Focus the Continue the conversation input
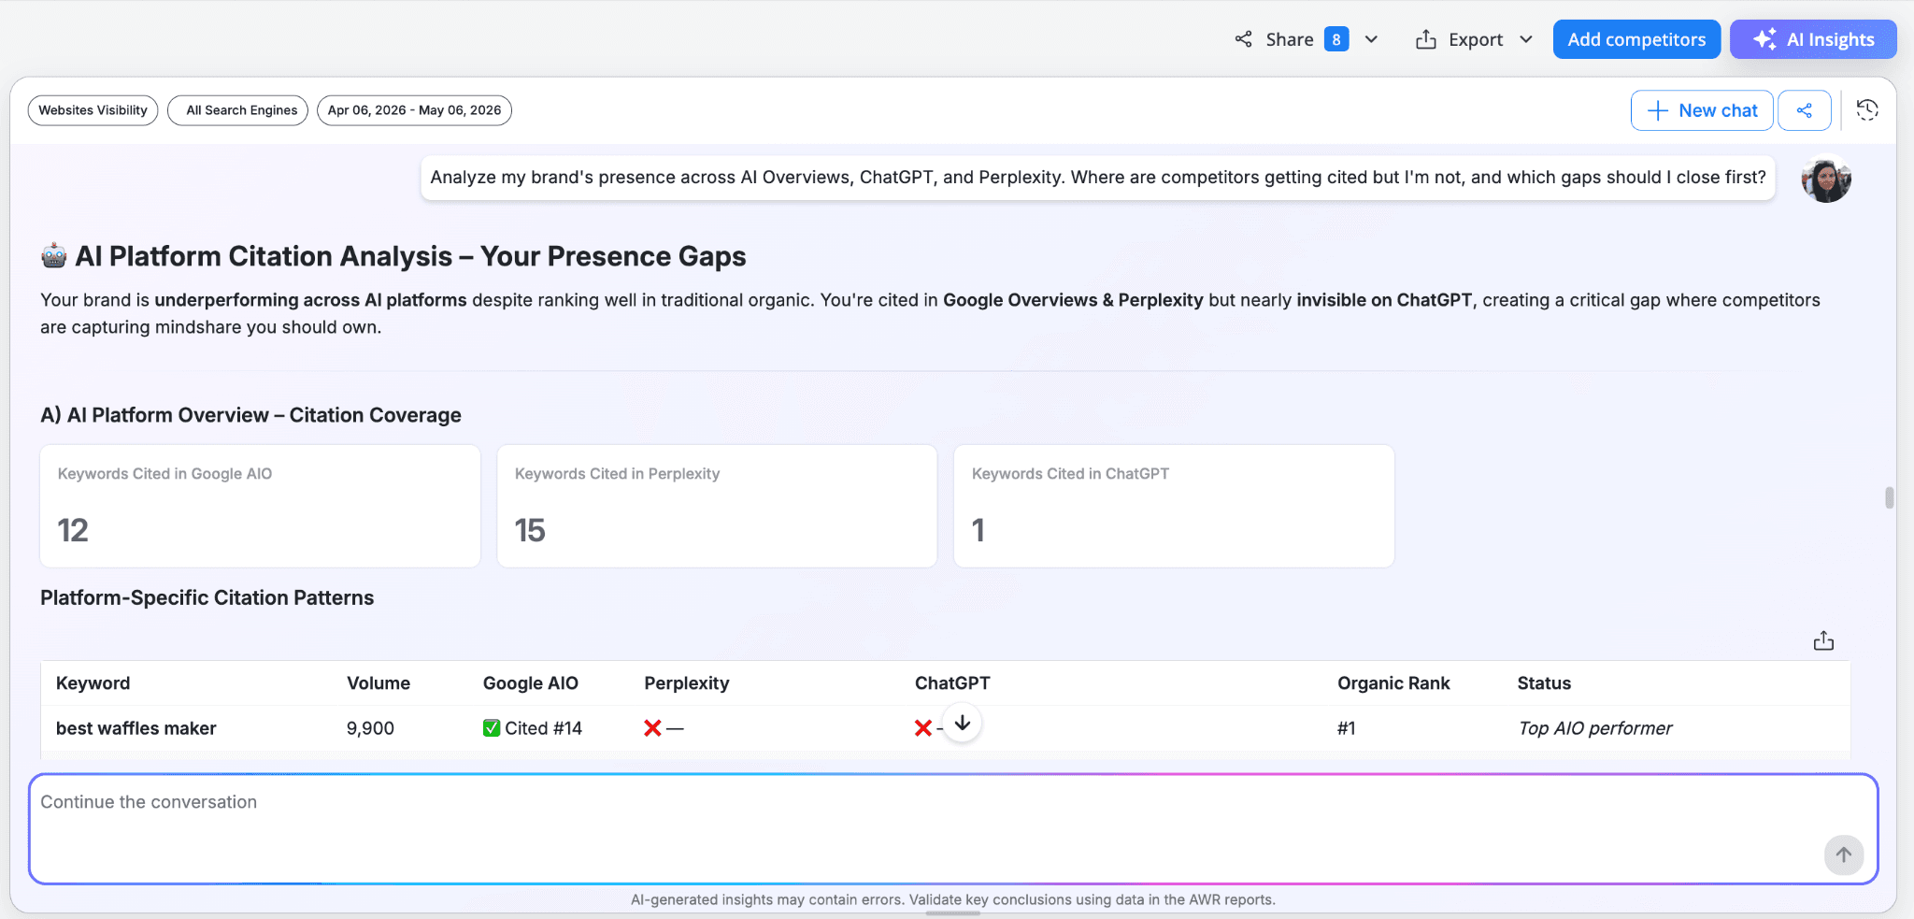Screen dimensions: 1914x919 (x=953, y=828)
